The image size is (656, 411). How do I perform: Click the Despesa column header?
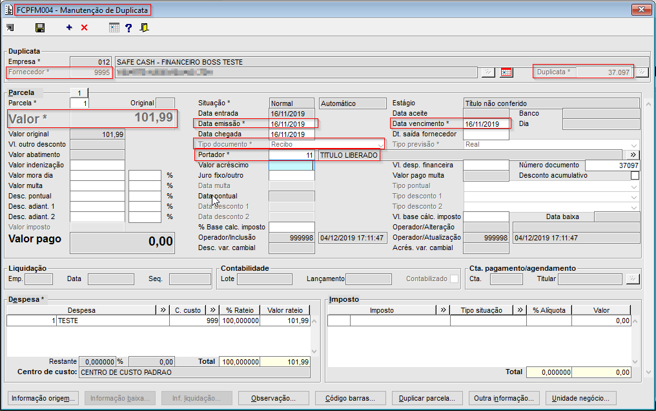[81, 310]
